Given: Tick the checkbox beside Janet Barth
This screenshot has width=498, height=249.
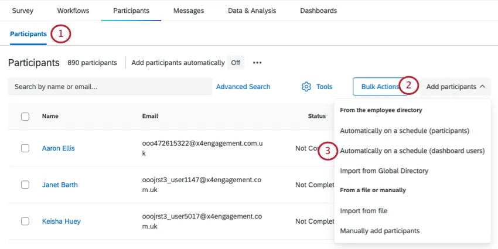Looking at the screenshot, I should [25, 185].
